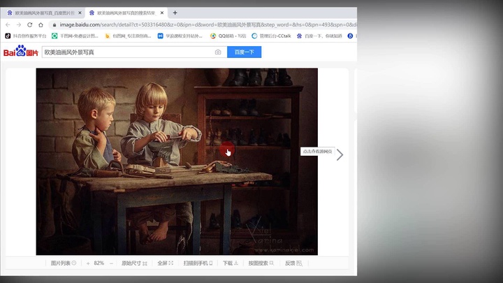Switch to first tab 欧美油画风外景写真_百度图片

tap(42, 13)
